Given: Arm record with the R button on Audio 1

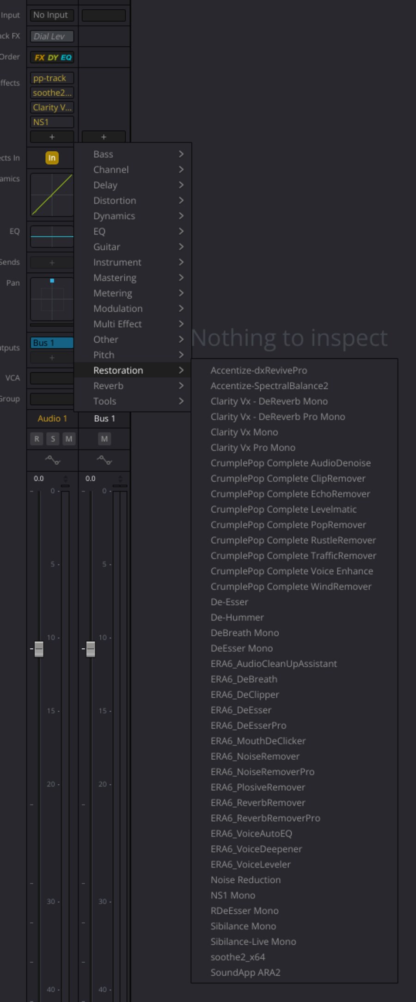Looking at the screenshot, I should [37, 439].
